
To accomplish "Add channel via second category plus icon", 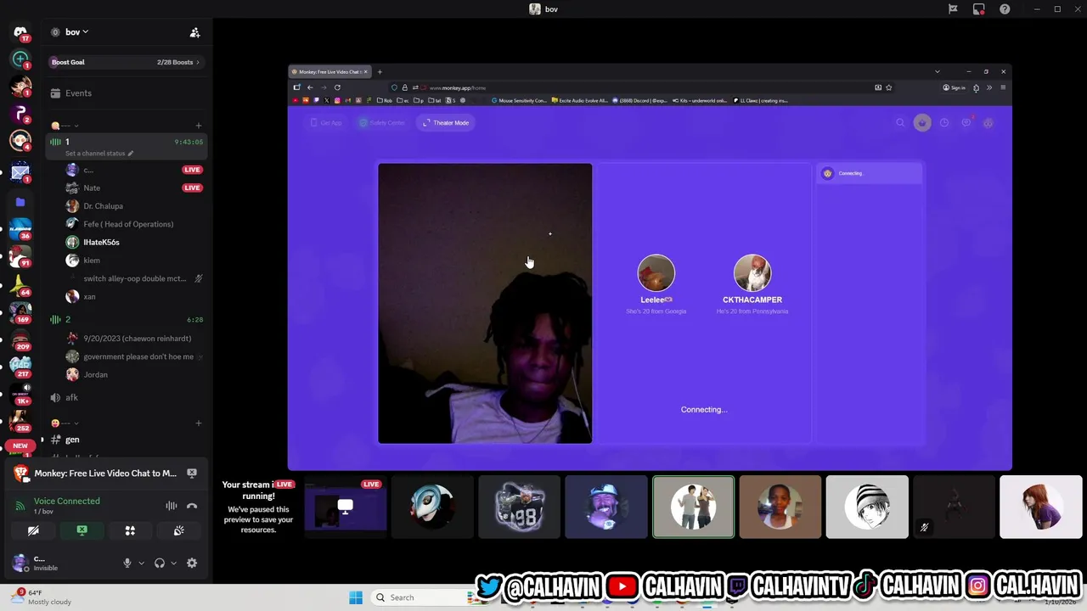I will pos(199,423).
